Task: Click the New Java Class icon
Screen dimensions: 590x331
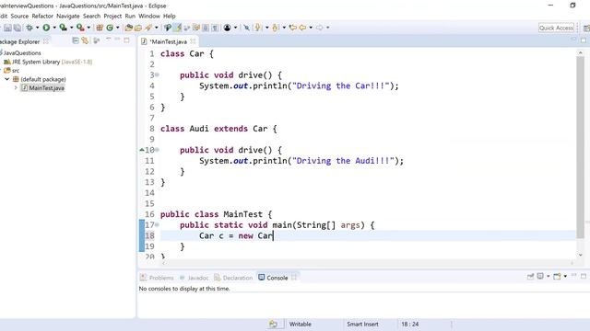Action: click(x=110, y=28)
